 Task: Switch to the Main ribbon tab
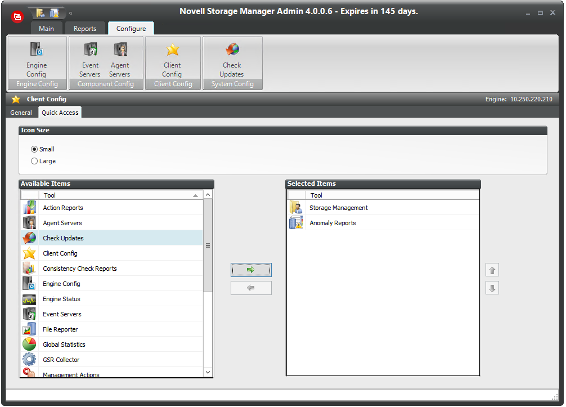[x=46, y=29]
